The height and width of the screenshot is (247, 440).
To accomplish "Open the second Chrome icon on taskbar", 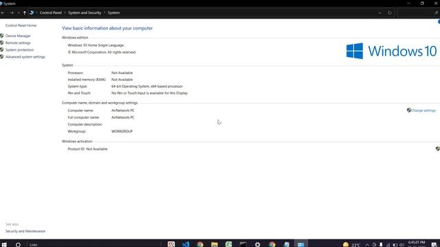I will click(x=272, y=244).
